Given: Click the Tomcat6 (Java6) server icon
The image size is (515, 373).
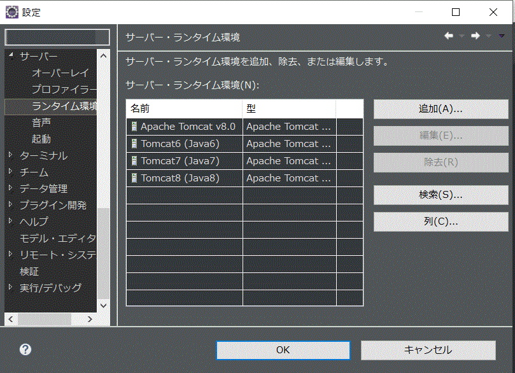Looking at the screenshot, I should click(134, 143).
